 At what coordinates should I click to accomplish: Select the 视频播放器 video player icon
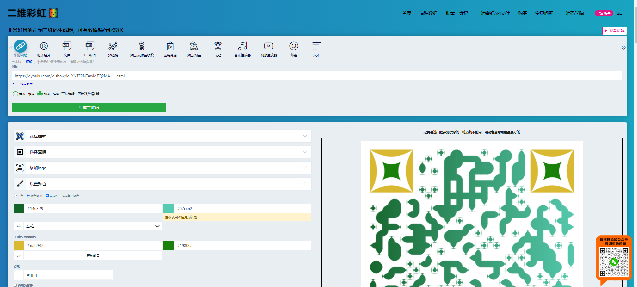point(269,46)
